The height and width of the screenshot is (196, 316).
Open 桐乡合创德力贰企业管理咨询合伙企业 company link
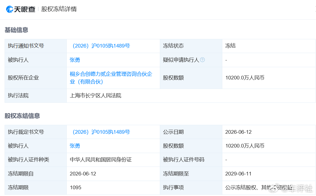[111, 78]
